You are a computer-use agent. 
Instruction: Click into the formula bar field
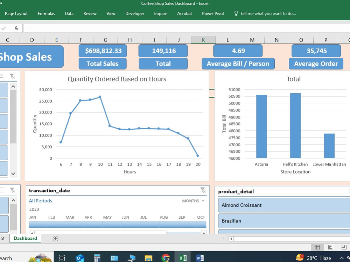[187, 28]
